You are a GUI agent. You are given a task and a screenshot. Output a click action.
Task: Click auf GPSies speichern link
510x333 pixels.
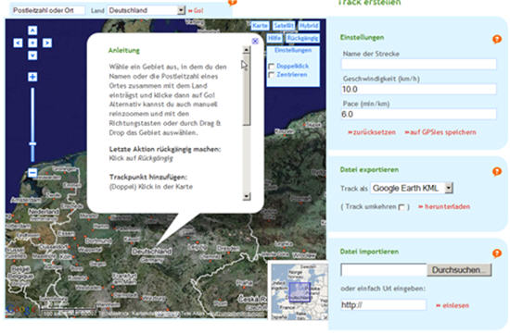click(x=440, y=132)
